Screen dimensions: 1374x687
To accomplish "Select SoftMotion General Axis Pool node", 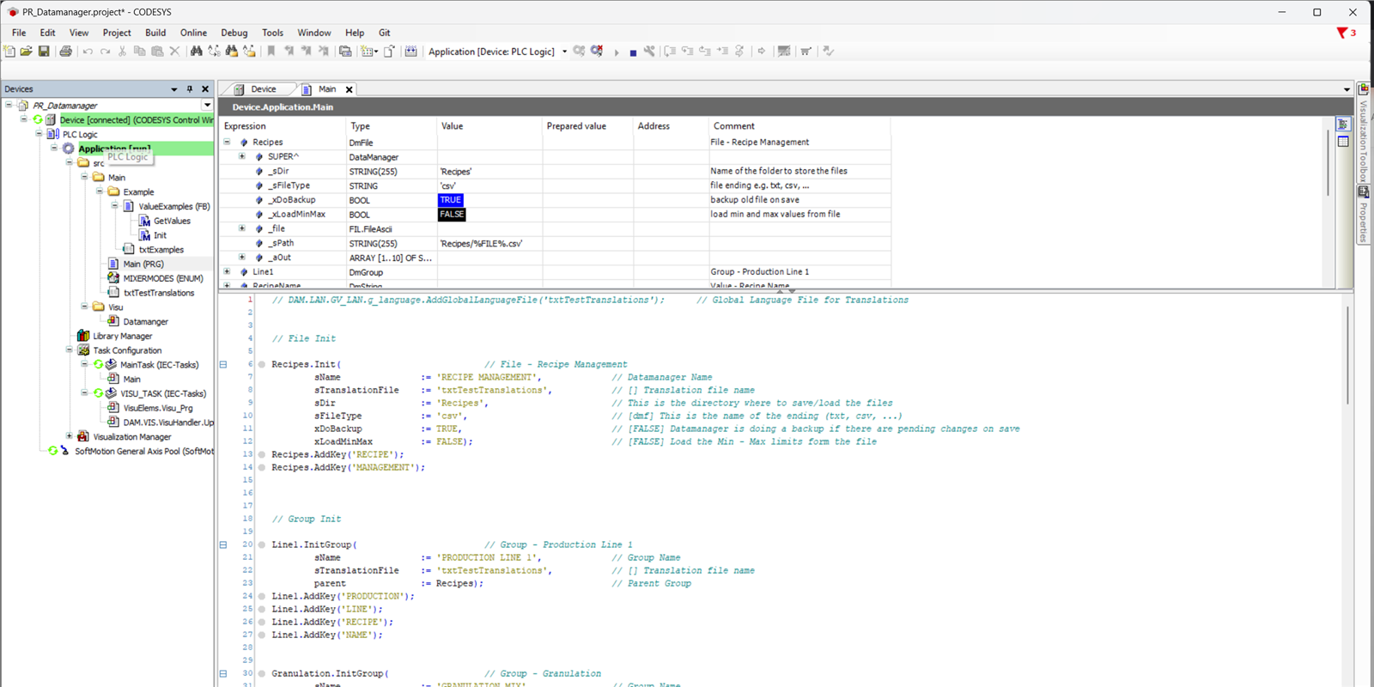I will click(x=144, y=451).
